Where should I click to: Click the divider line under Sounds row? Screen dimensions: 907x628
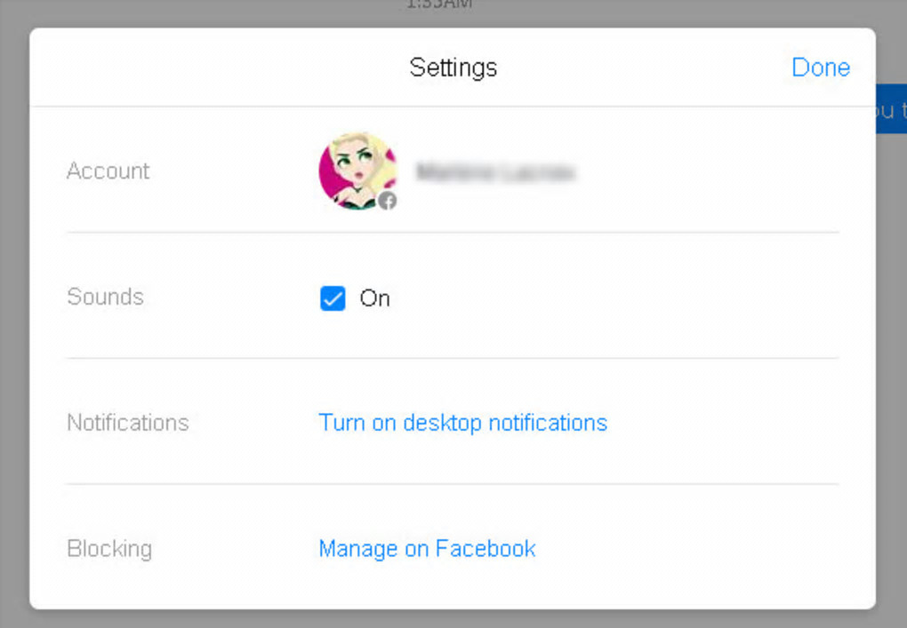click(x=453, y=359)
